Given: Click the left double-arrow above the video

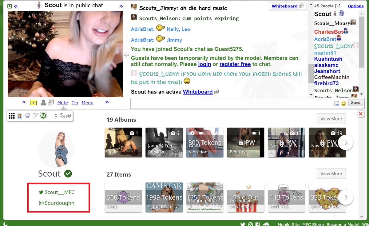Looking at the screenshot, I should tap(16, 6).
